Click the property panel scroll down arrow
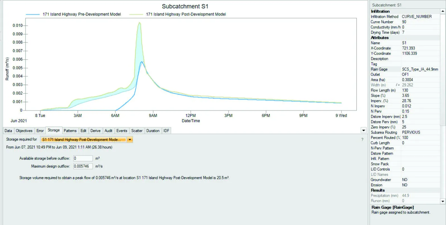The height and width of the screenshot is (225, 446). [443, 201]
